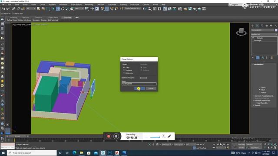Activate the Select and Scale tool
The height and width of the screenshot is (156, 278).
[67, 9]
